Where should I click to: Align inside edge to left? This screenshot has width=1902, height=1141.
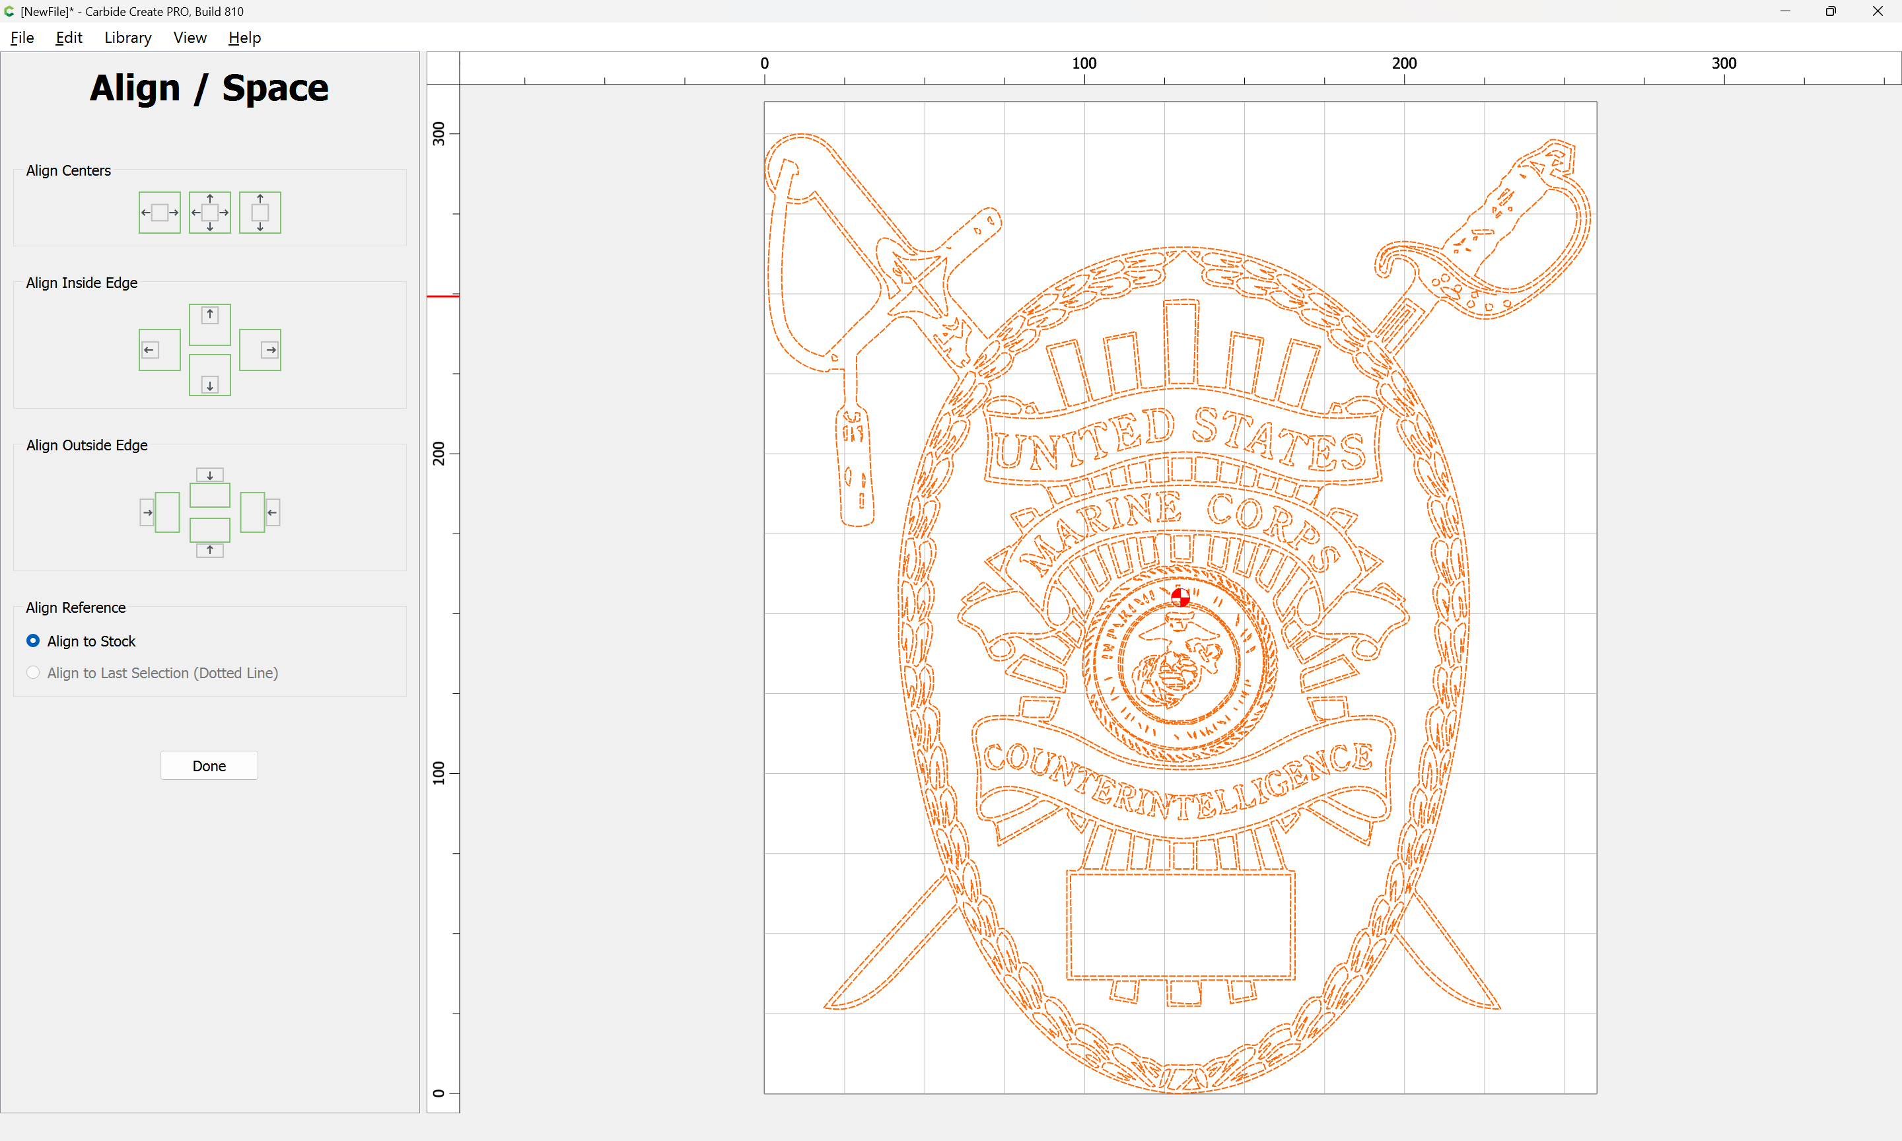159,350
